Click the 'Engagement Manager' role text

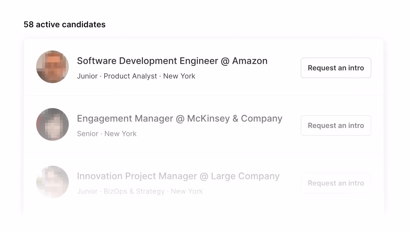pyautogui.click(x=125, y=119)
